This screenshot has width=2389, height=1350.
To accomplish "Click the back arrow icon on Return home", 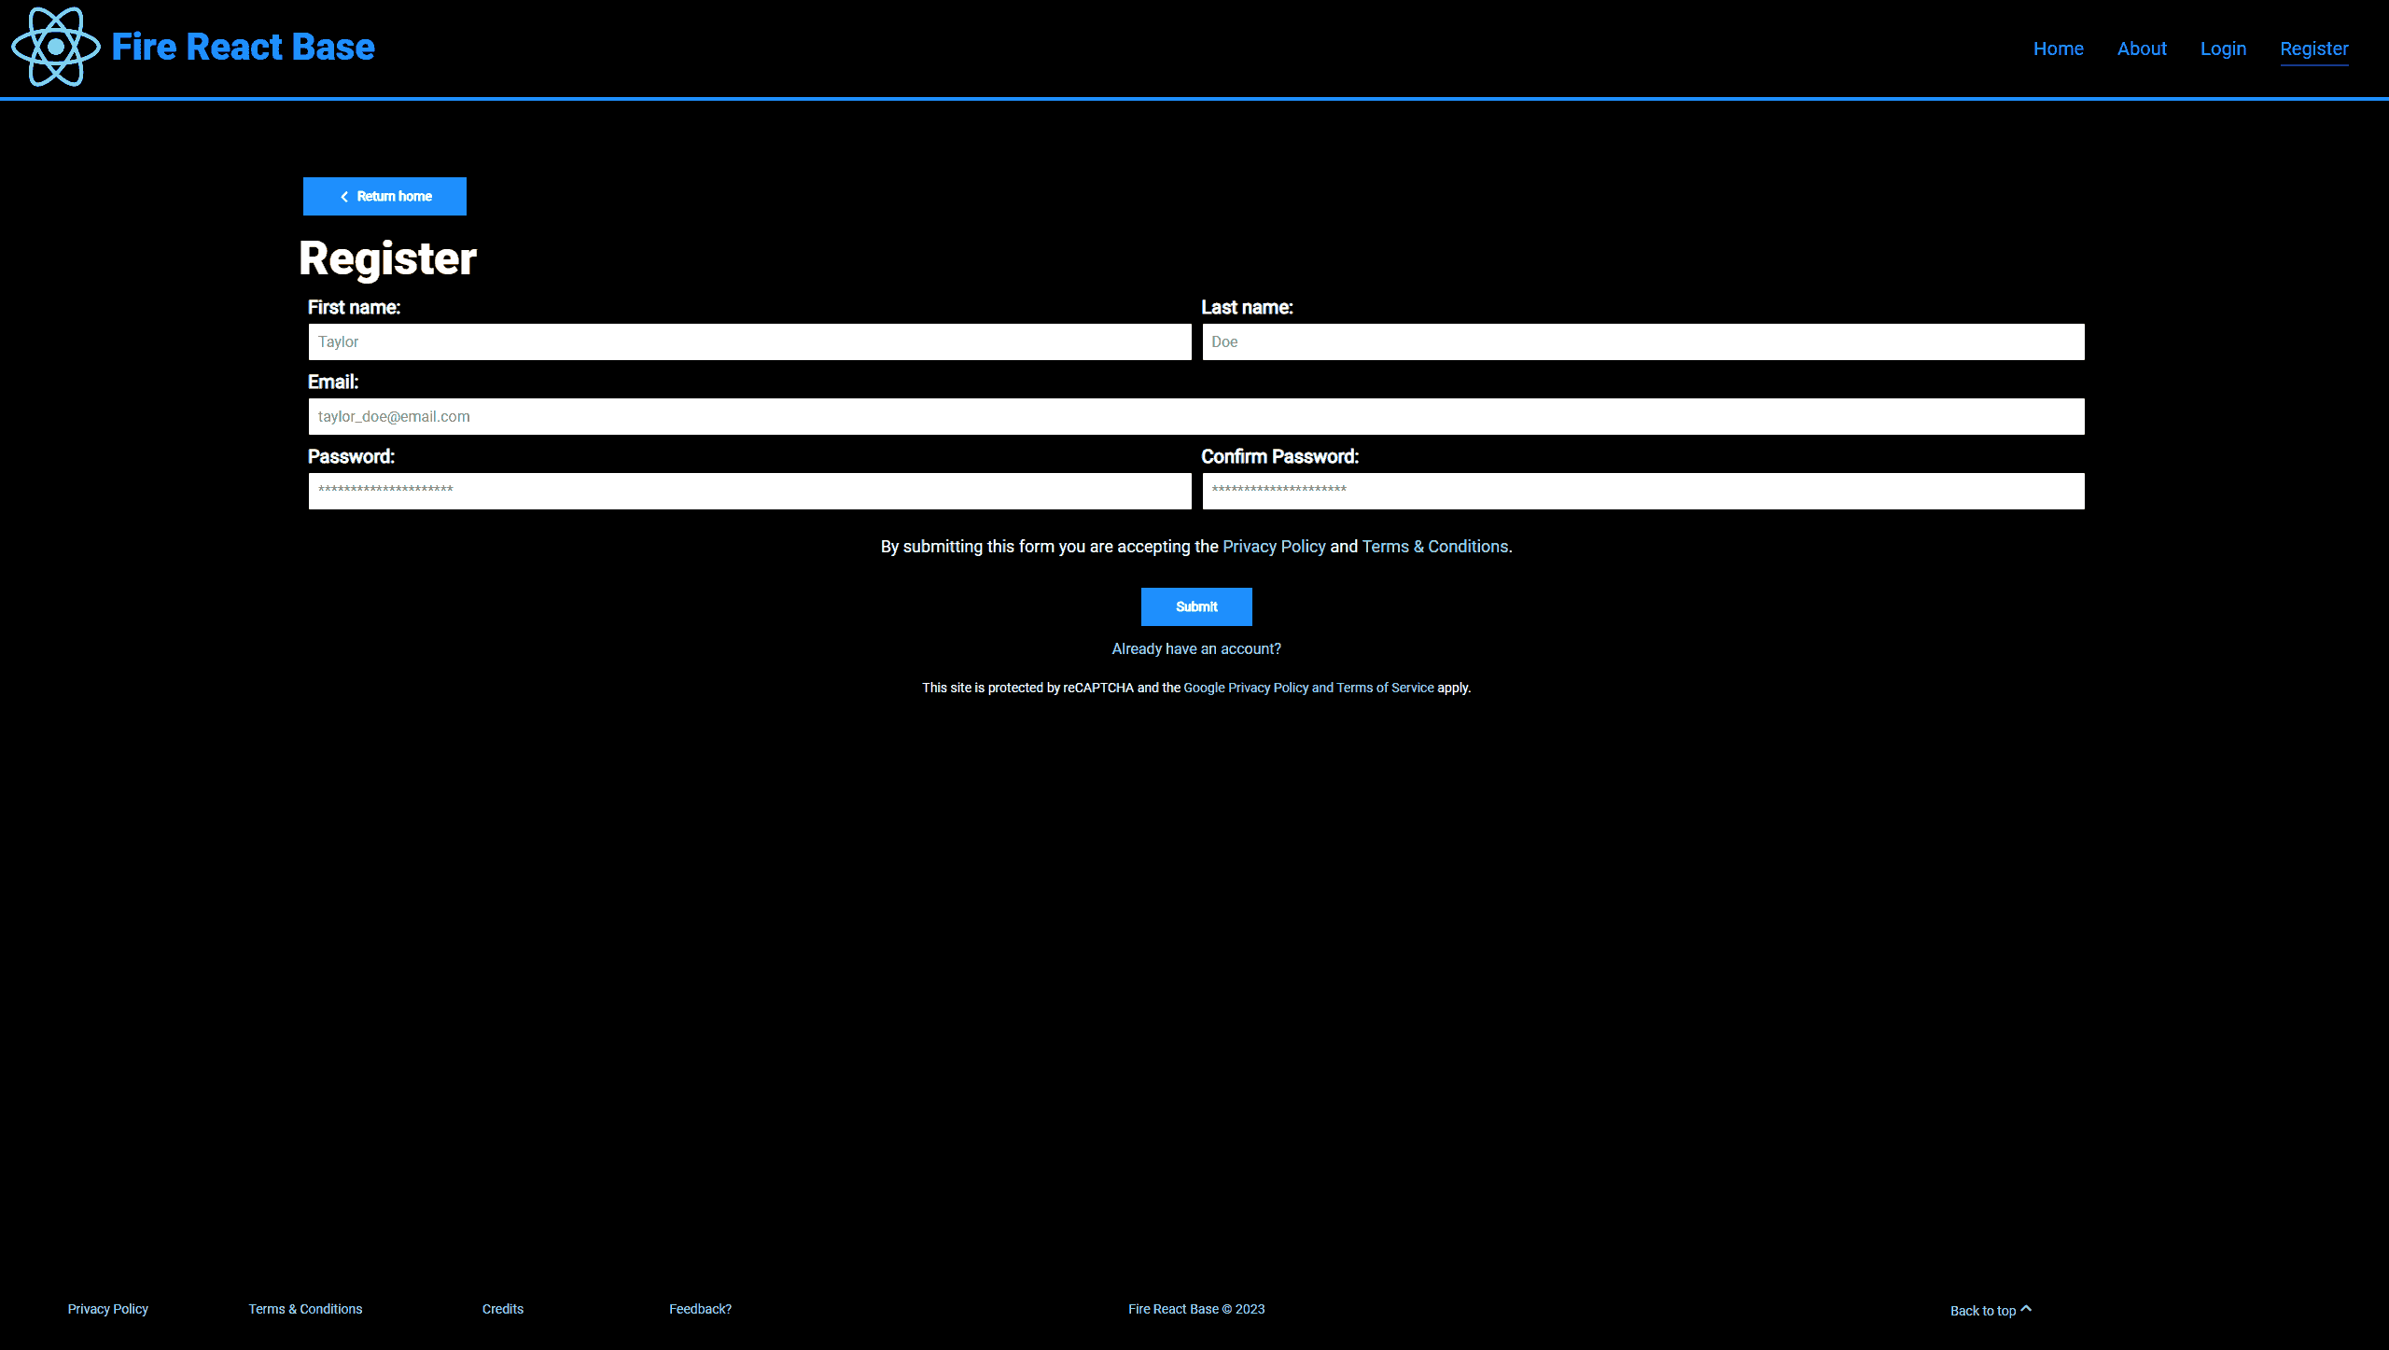I will click(x=342, y=197).
